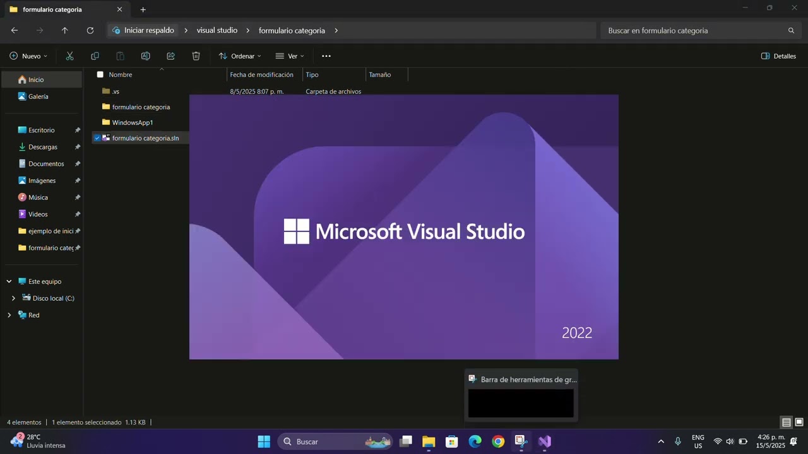Click the battery tray icon
This screenshot has width=808, height=454.
(x=743, y=441)
